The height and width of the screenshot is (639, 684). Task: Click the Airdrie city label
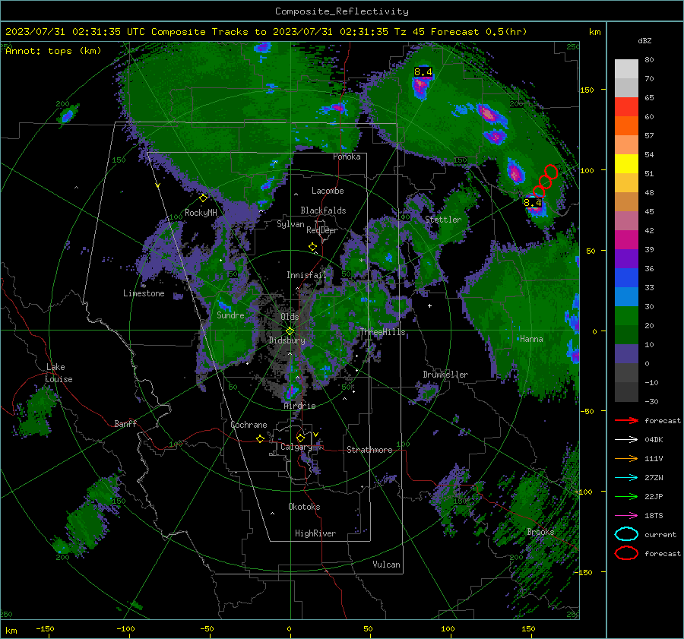point(299,406)
